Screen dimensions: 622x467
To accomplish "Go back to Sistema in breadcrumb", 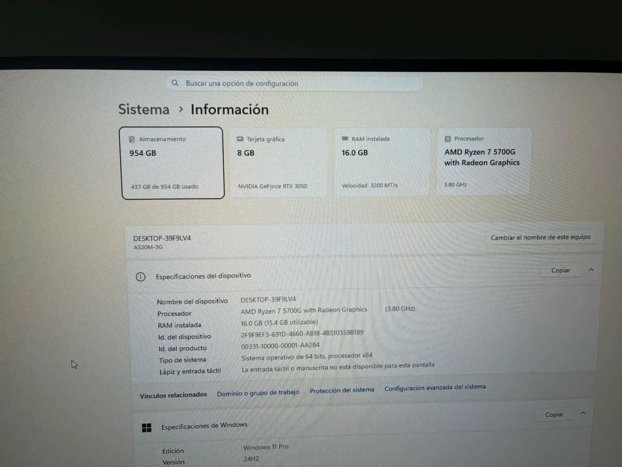I will tap(144, 109).
